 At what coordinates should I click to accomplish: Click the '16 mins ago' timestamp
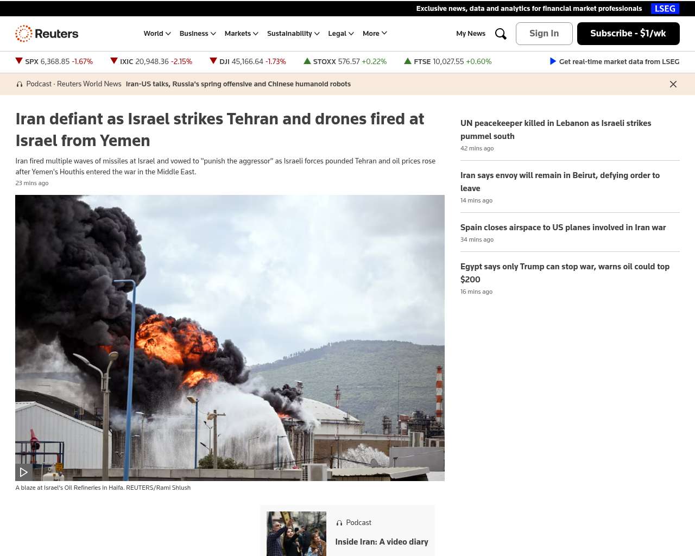pyautogui.click(x=477, y=292)
